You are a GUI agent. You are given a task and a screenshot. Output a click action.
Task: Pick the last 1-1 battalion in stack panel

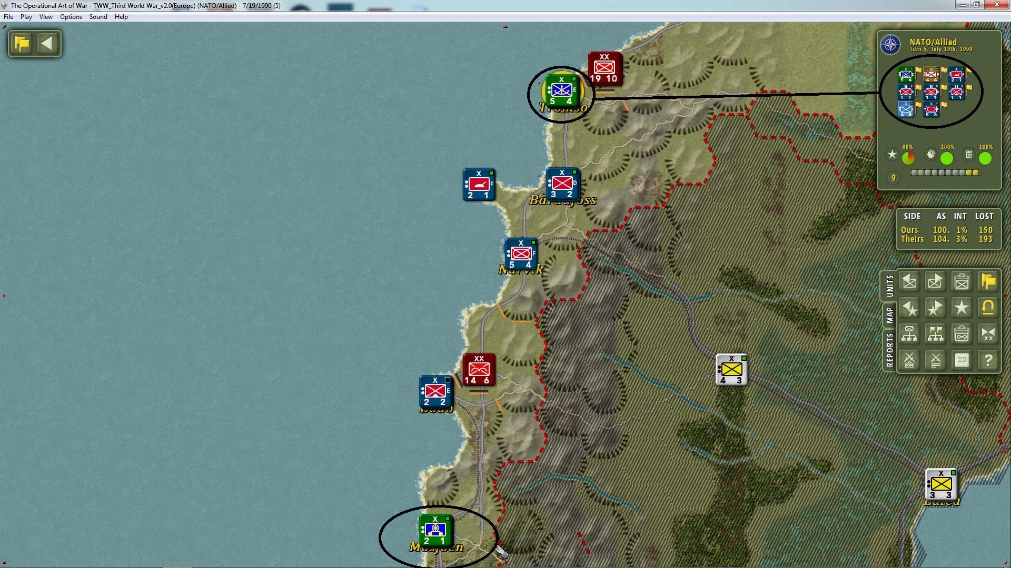coord(956,92)
